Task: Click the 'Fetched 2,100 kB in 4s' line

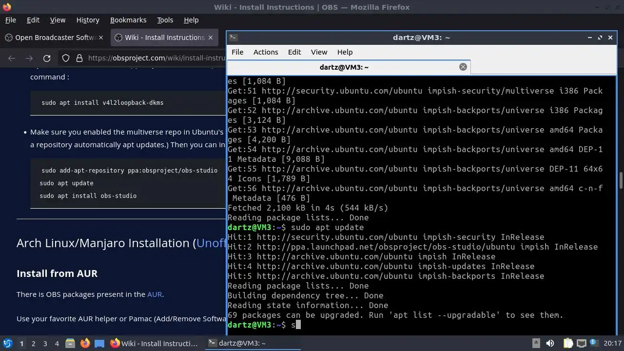Action: coord(308,208)
